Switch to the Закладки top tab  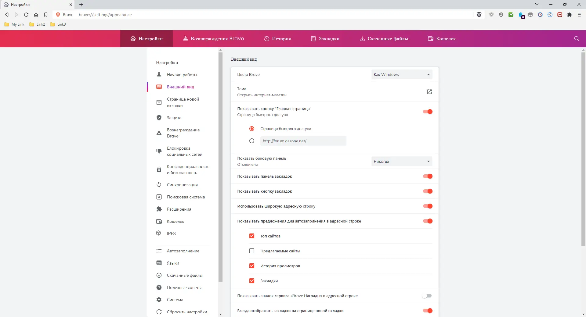click(x=325, y=39)
